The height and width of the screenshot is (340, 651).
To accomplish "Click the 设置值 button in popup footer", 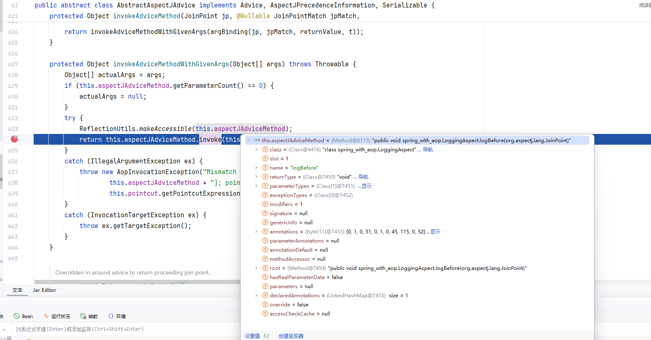I will pos(252,336).
